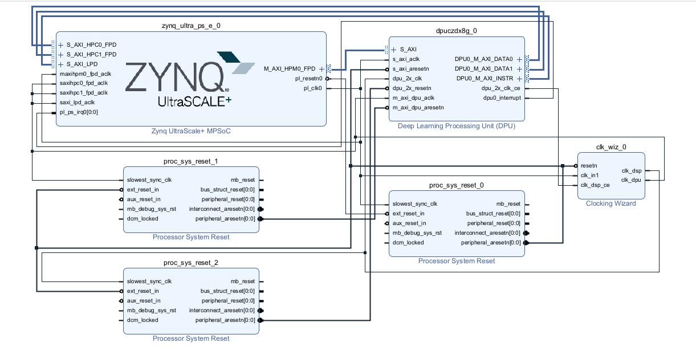Select the clk_dsp_ce pin on Clocking Wizard

coord(595,185)
